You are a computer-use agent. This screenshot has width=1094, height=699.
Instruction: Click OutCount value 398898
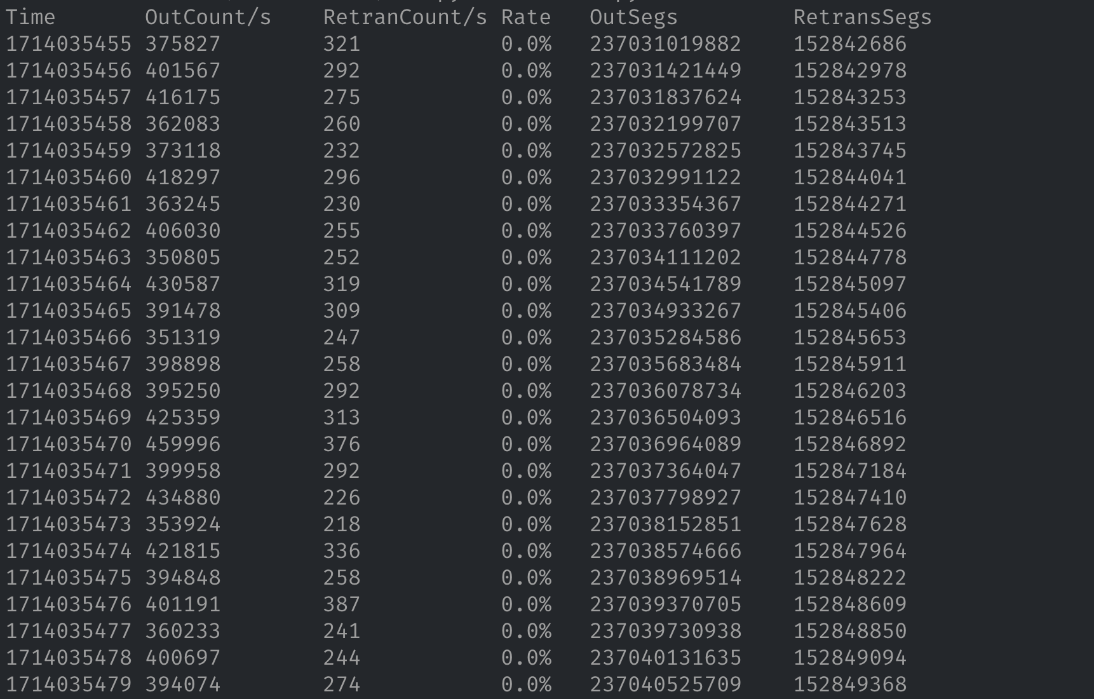183,364
